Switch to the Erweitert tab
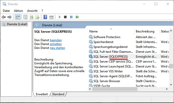 42,94
